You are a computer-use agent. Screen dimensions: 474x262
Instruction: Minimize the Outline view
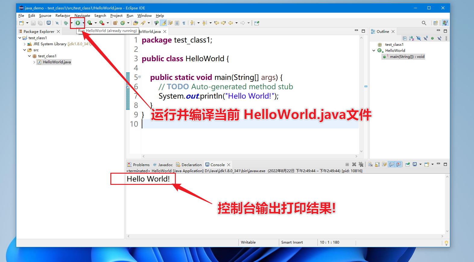(x=438, y=30)
